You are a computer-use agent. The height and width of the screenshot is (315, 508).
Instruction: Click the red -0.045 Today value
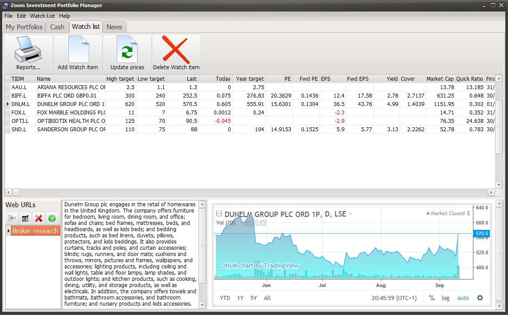point(223,121)
